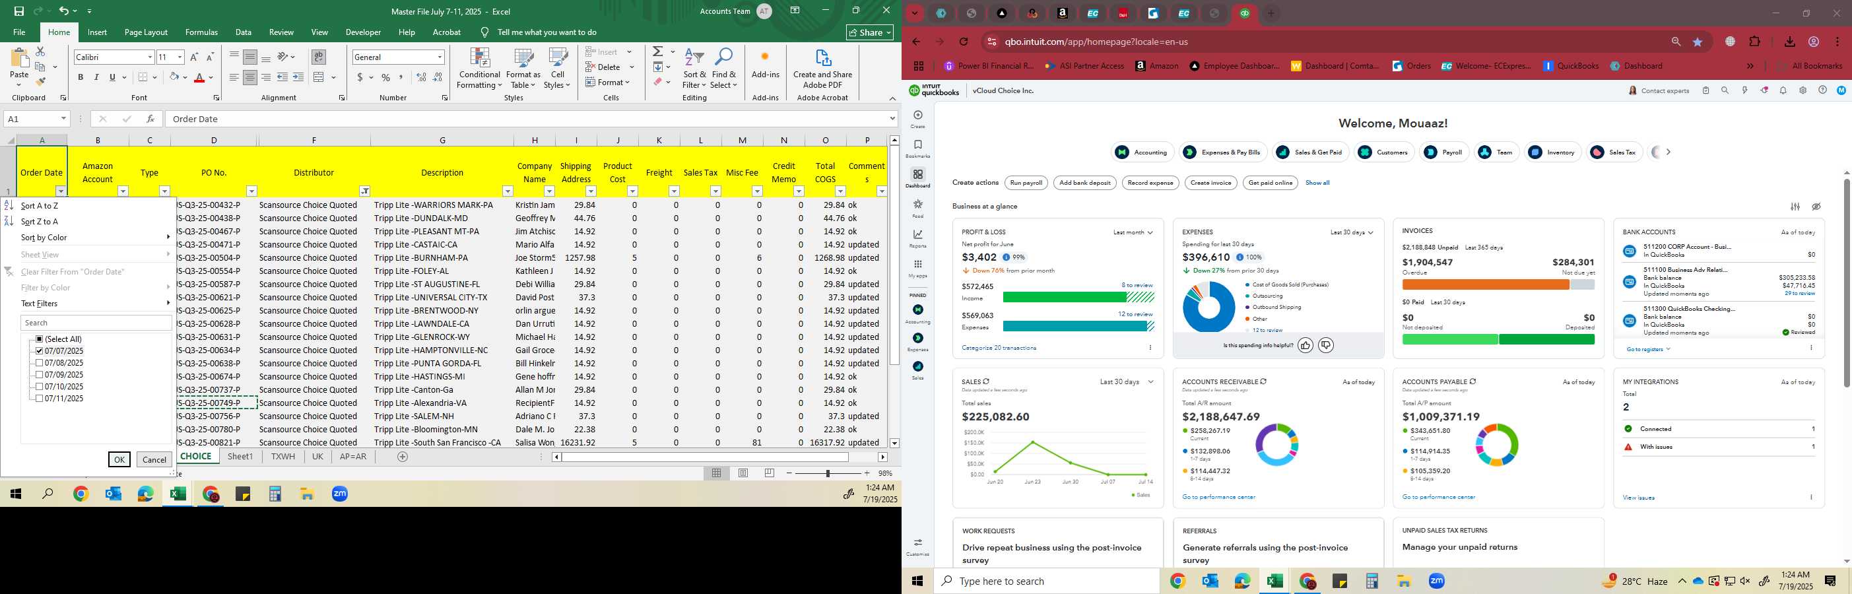This screenshot has height=594, width=1852.
Task: Click the Add-ins icon in Excel
Action: (x=765, y=63)
